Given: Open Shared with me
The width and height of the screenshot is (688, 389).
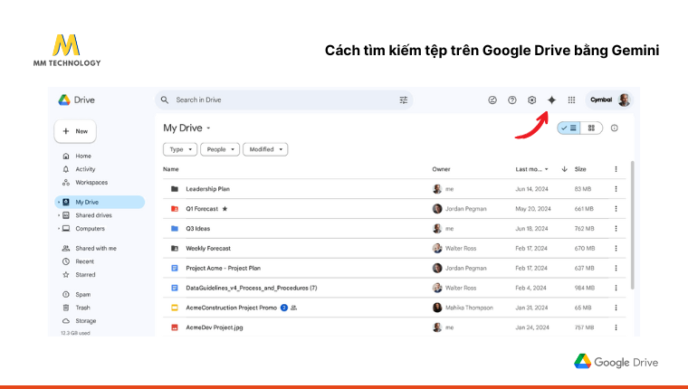Looking at the screenshot, I should pos(96,248).
